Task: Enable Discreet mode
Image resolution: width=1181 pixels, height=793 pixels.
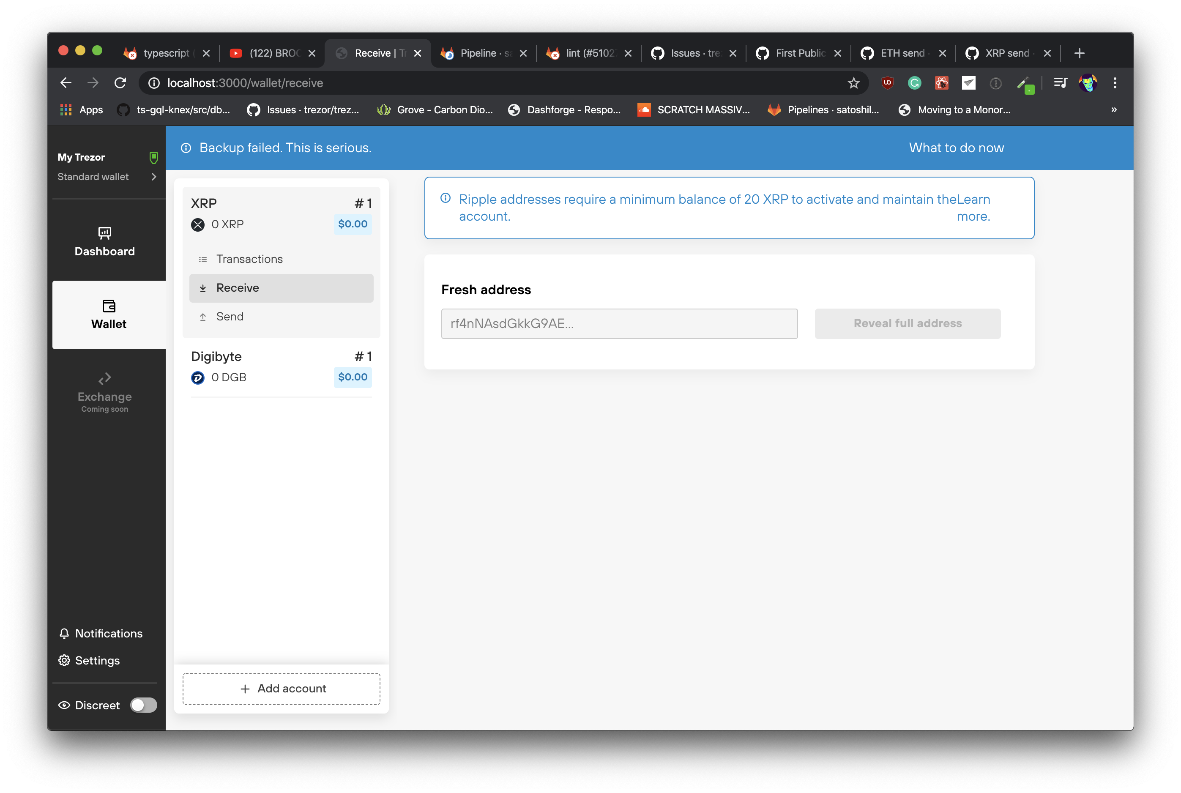Action: click(x=144, y=705)
